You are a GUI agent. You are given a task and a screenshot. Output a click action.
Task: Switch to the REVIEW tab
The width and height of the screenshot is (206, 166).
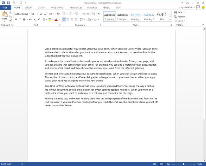[x=106, y=8]
